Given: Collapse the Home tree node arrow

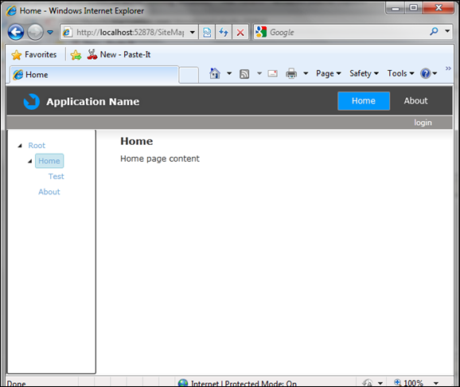Looking at the screenshot, I should 30,161.
